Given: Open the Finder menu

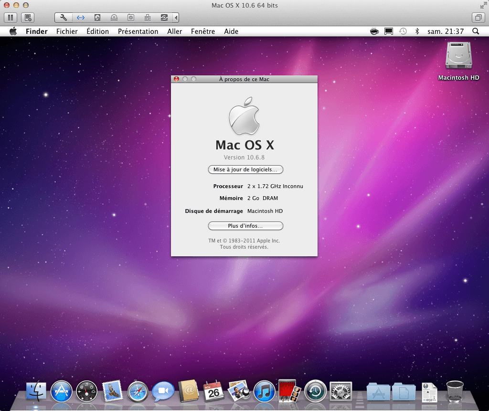Looking at the screenshot, I should click(36, 32).
